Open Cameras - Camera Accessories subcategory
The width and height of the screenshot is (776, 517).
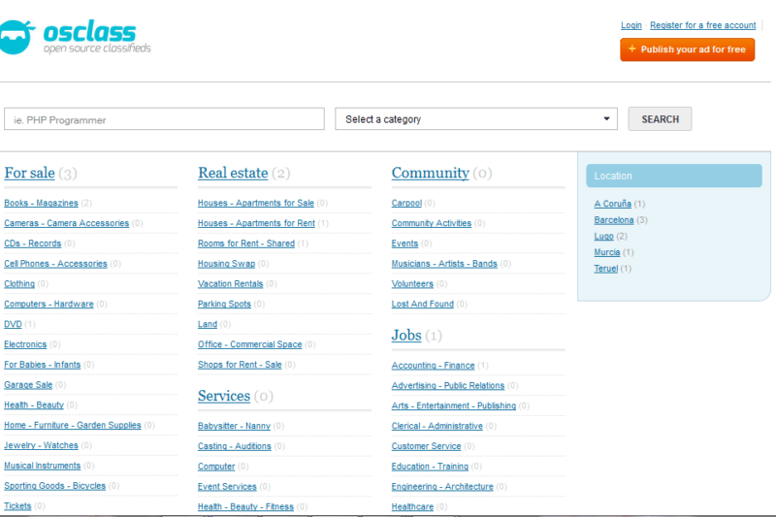click(66, 223)
